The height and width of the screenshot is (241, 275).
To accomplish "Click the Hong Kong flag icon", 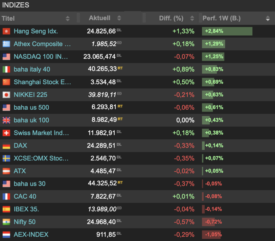I will point(6,31).
